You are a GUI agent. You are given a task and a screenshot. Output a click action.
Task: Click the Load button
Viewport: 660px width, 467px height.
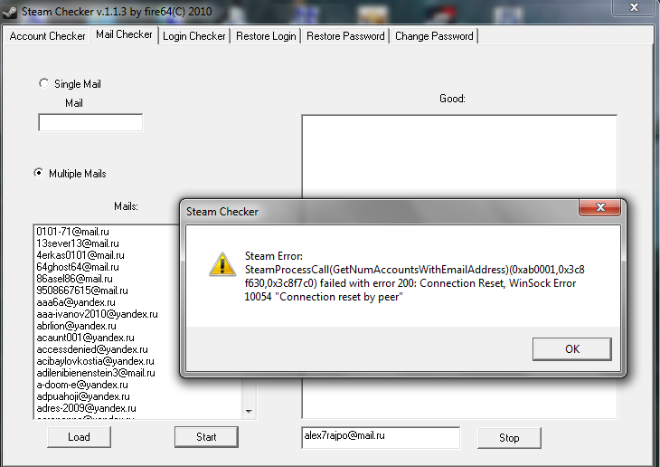pos(80,437)
